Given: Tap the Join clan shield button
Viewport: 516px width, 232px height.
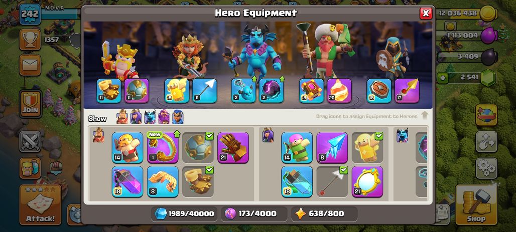Looking at the screenshot, I should tap(30, 104).
